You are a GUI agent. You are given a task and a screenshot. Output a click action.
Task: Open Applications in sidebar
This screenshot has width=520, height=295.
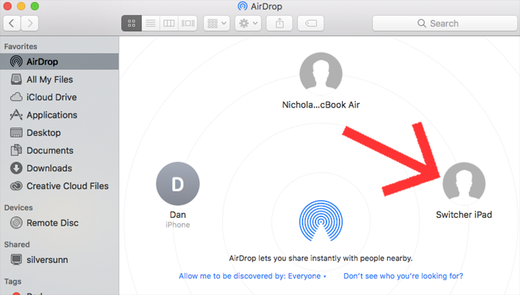pos(52,115)
